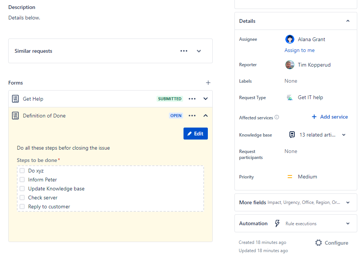This screenshot has height=254, width=361.
Task: Click the Labels value None
Action: (x=291, y=81)
